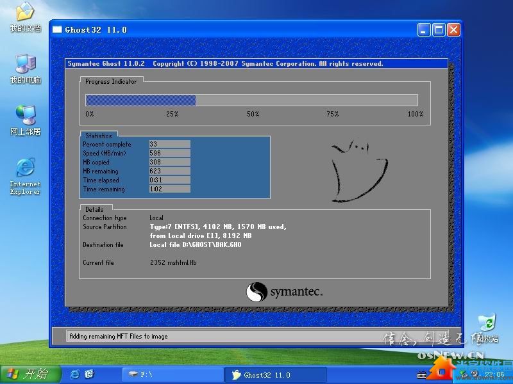Click the 'from Local drive [1], 8192 MB' line

click(201, 236)
